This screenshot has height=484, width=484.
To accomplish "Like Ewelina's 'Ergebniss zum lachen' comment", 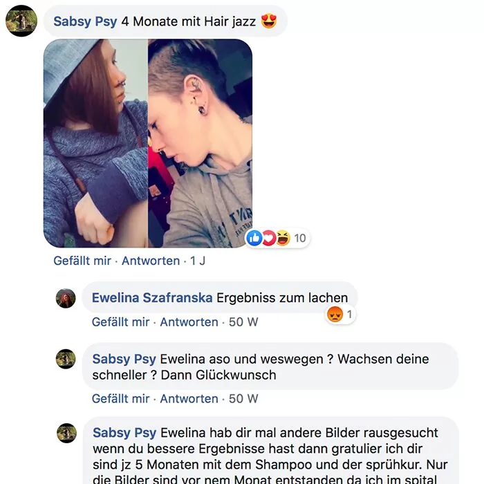I will pos(121,322).
